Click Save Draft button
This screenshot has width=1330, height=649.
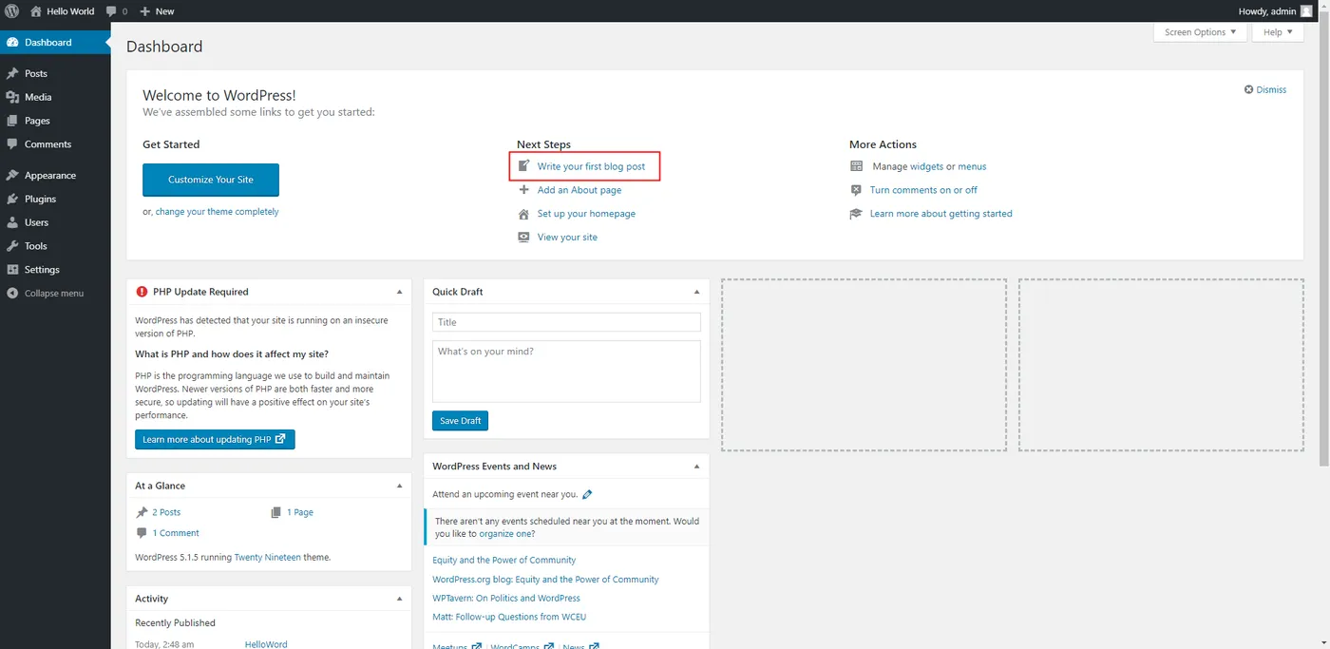coord(460,421)
